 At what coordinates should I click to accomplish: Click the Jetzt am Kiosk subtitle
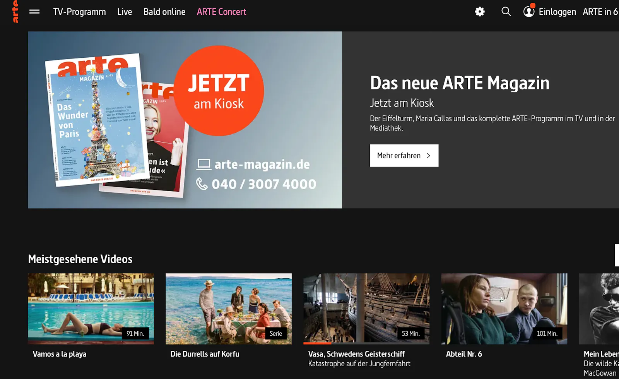[x=402, y=103]
